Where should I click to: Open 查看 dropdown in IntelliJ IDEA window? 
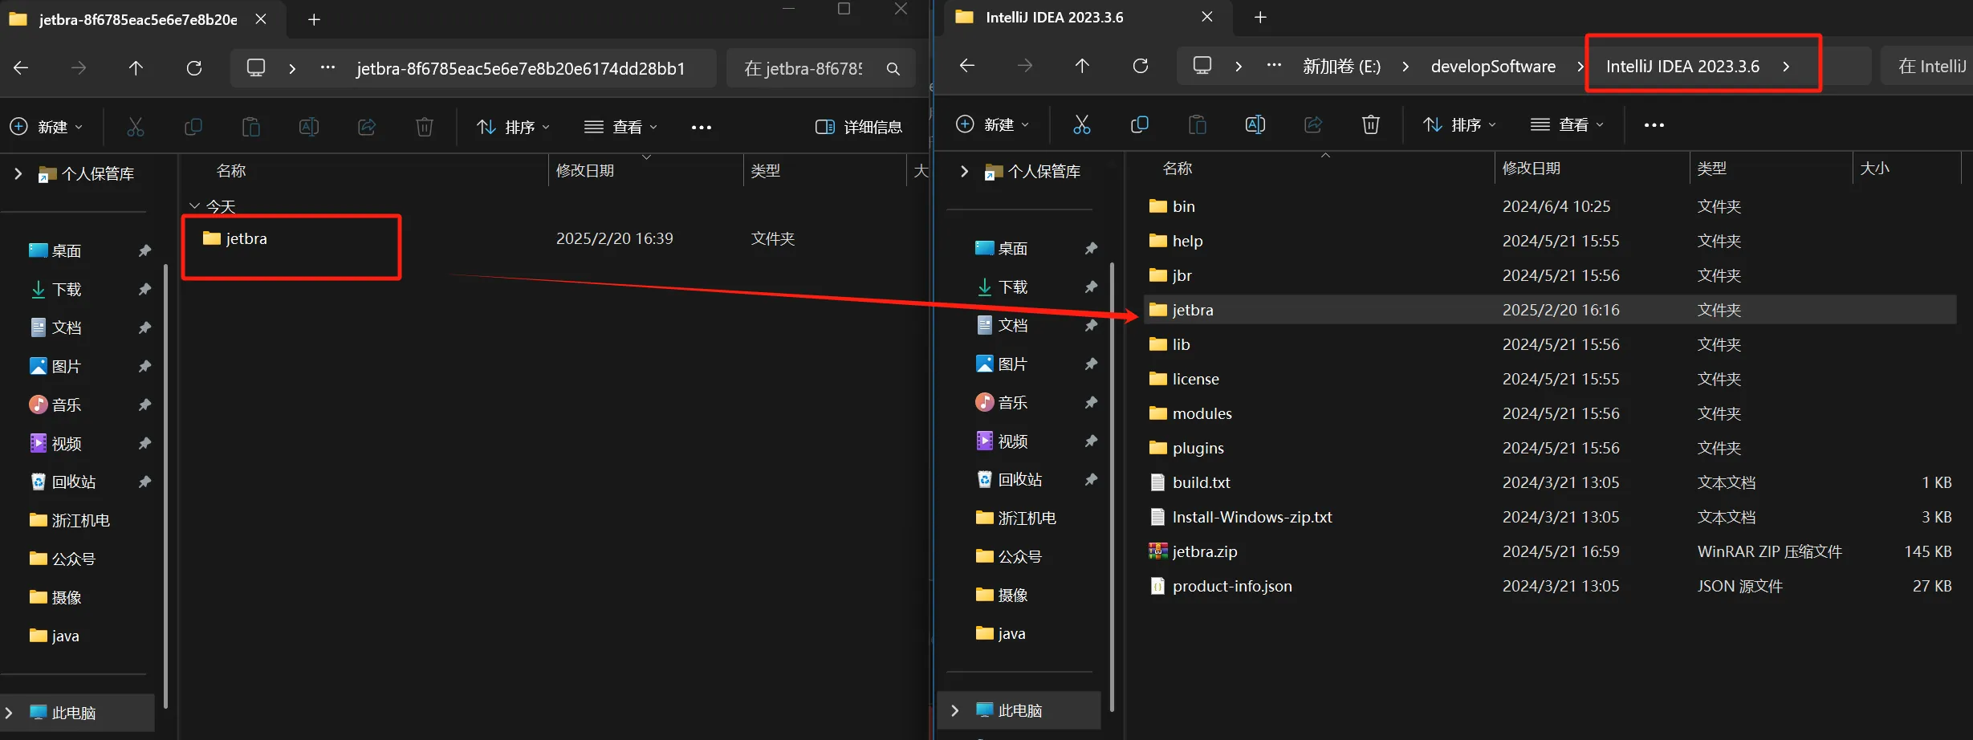coord(1567,124)
